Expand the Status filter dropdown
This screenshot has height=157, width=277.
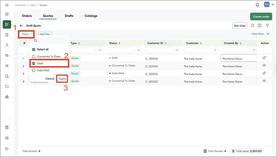(x=27, y=34)
